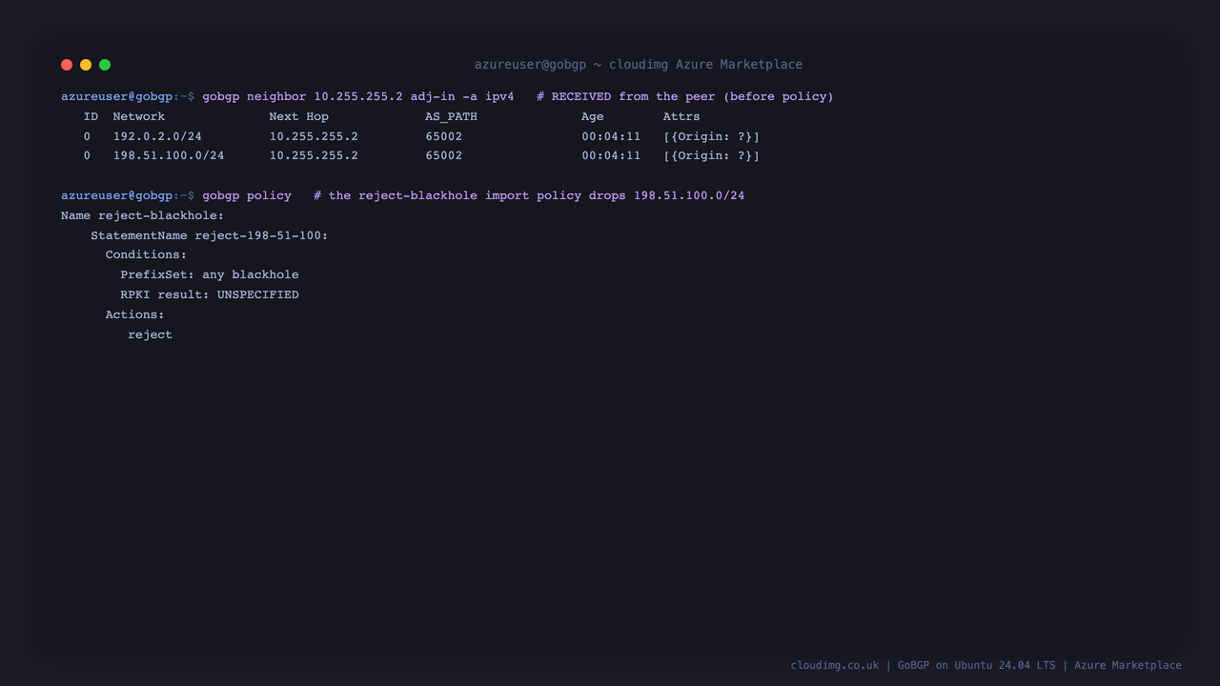Click the yellow minimize window button
Viewport: 1220px width, 686px height.
coord(86,65)
